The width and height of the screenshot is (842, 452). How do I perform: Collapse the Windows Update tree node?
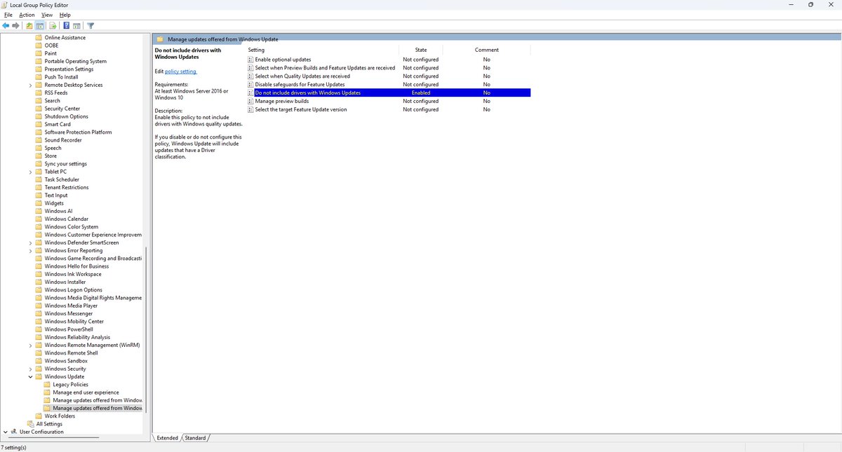pos(30,377)
